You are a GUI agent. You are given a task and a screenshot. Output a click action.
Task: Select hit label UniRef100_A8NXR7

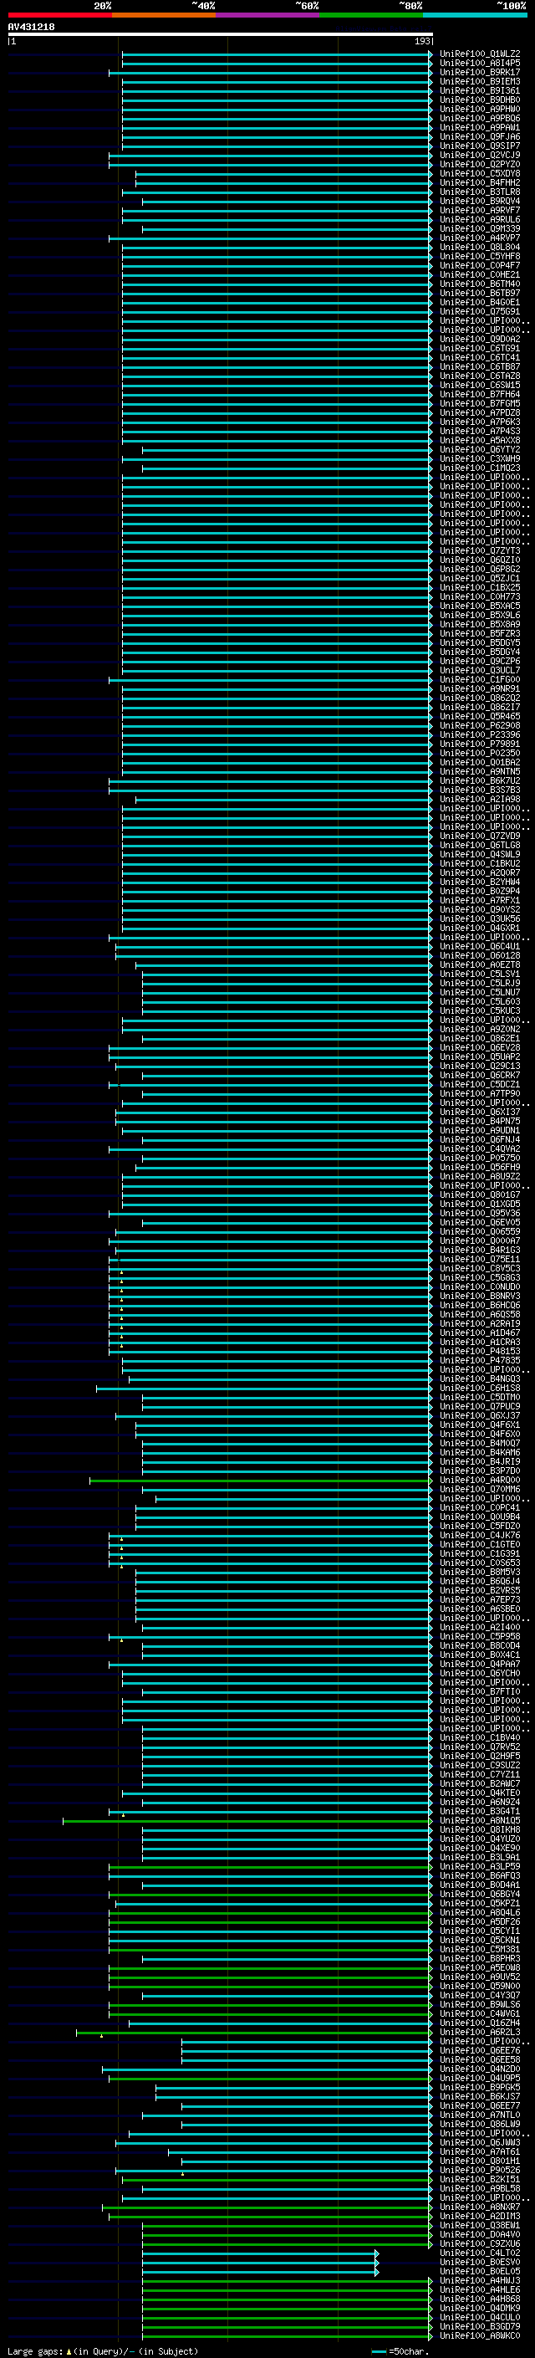coord(479,2208)
